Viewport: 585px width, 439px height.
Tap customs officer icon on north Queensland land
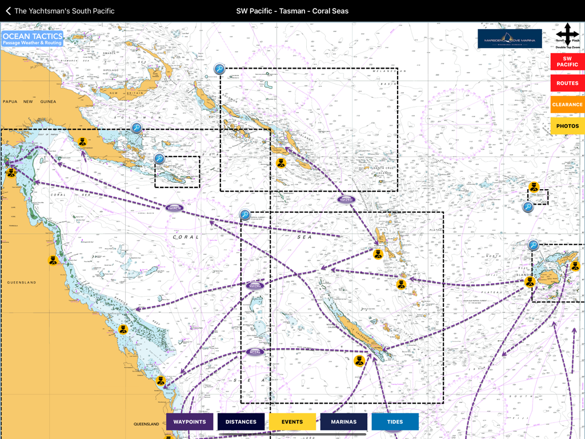point(53,261)
